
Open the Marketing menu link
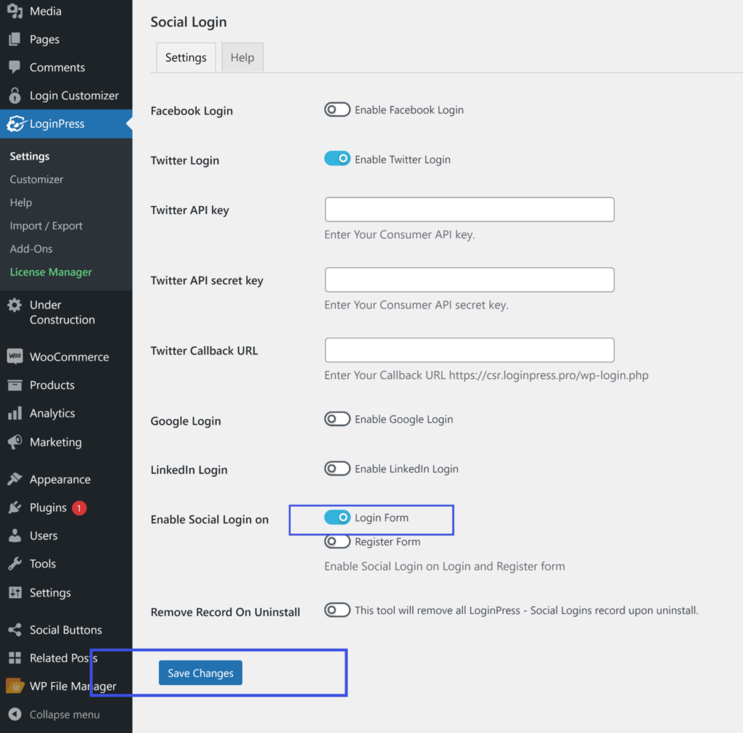[55, 442]
